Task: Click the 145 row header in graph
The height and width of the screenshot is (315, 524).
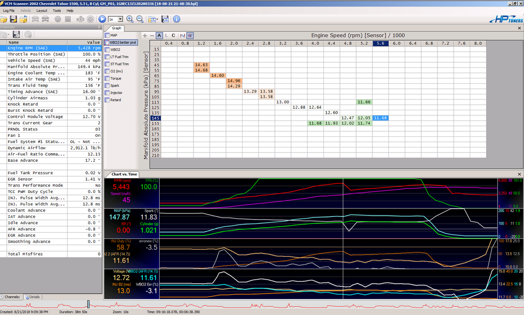Action: pos(156,118)
